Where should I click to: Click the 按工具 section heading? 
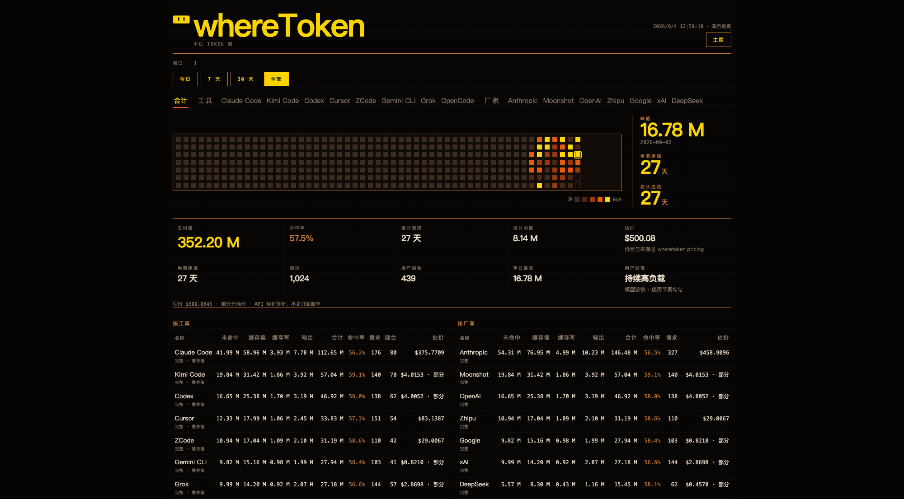(181, 323)
